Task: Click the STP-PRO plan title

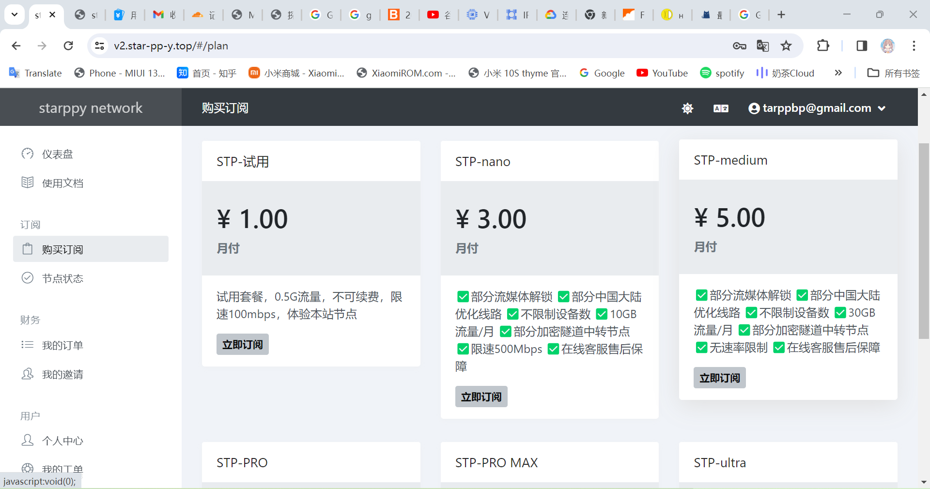Action: [x=242, y=462]
